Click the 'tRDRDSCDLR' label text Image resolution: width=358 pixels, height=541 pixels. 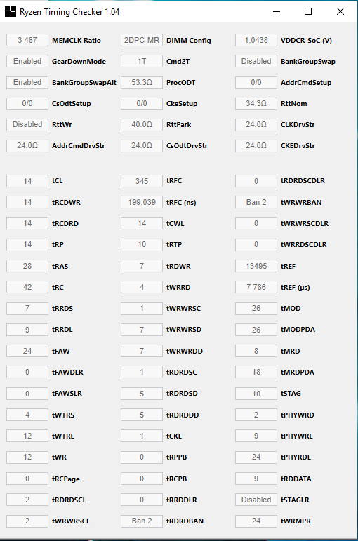(x=303, y=181)
